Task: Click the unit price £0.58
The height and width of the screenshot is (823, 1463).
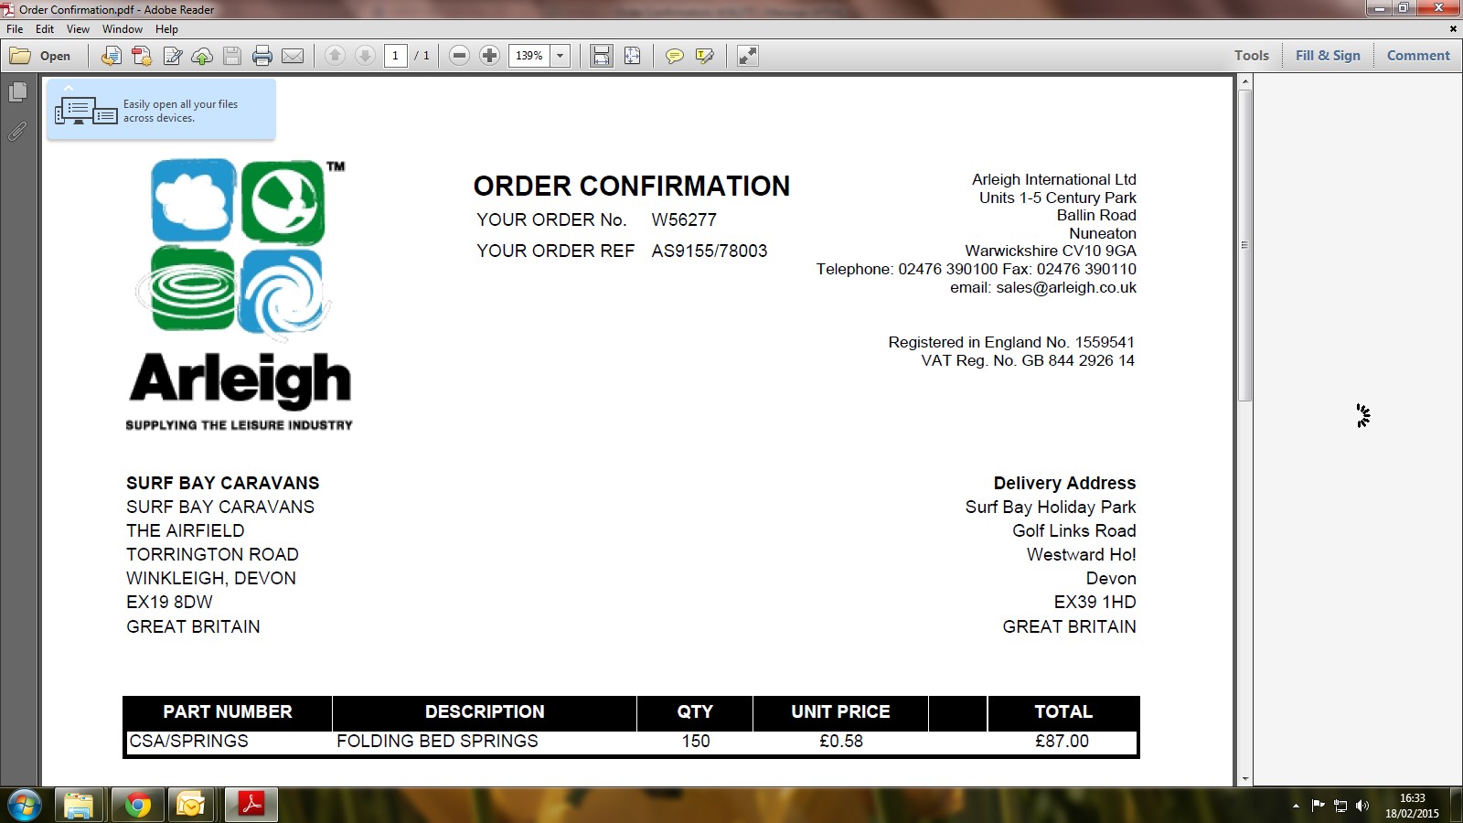Action: 841,741
